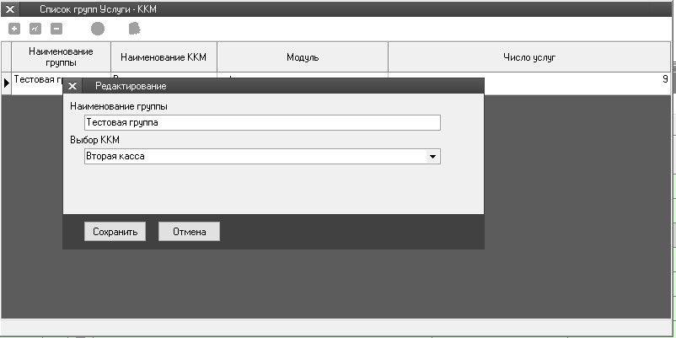Image resolution: width=676 pixels, height=338 pixels.
Task: Click the round circle toolbar icon
Action: point(98,29)
